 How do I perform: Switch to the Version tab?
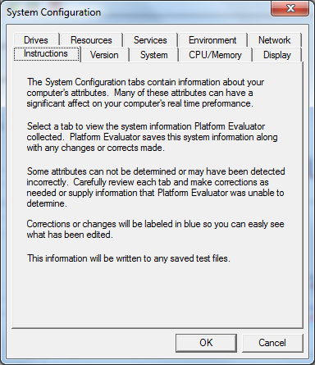pyautogui.click(x=104, y=55)
